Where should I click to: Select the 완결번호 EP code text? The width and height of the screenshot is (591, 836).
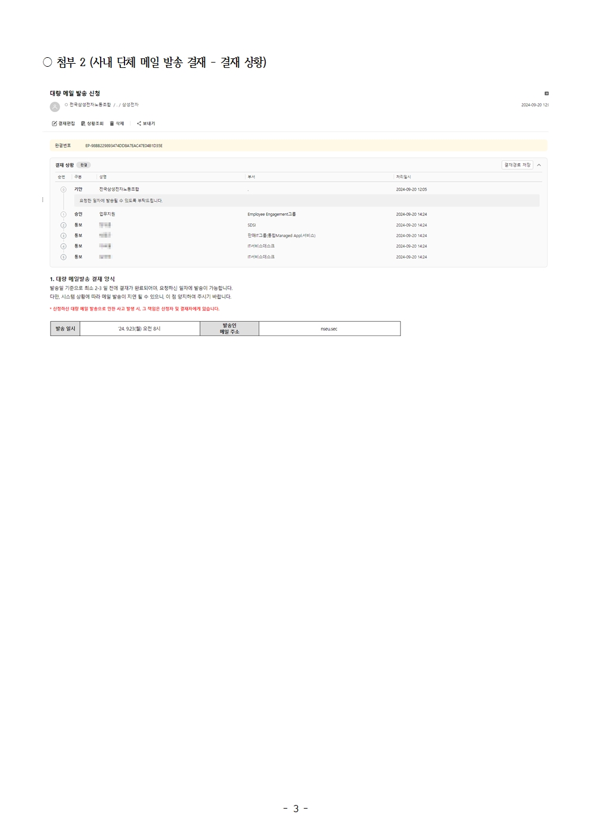pos(123,145)
